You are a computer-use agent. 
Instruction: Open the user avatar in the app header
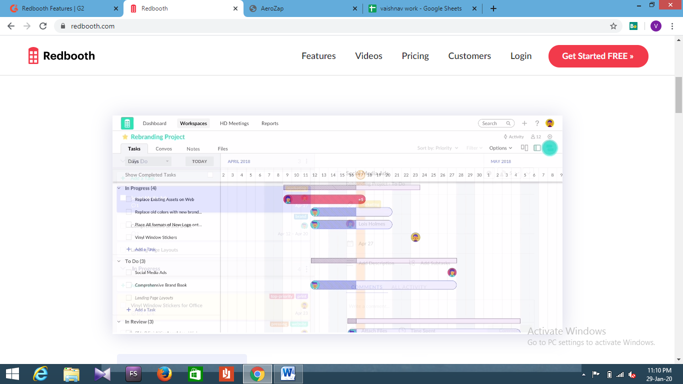(550, 123)
